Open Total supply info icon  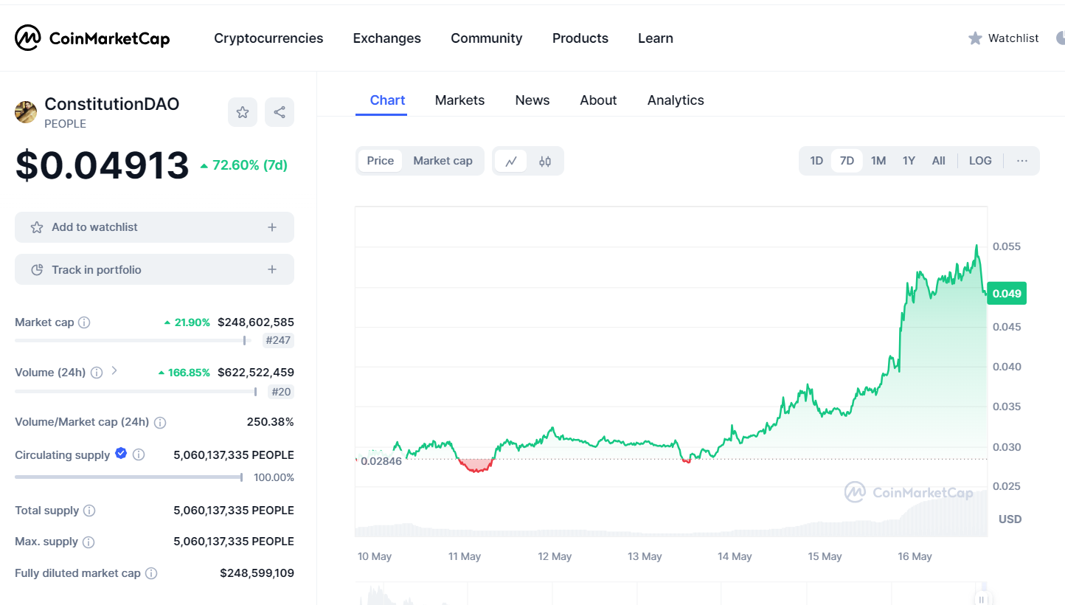coord(89,511)
